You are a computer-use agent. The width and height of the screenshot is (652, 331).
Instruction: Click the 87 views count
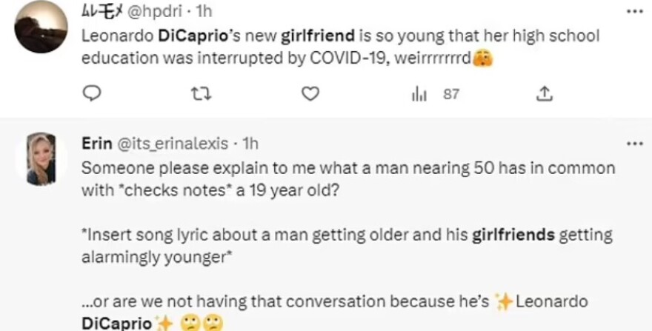click(x=451, y=94)
